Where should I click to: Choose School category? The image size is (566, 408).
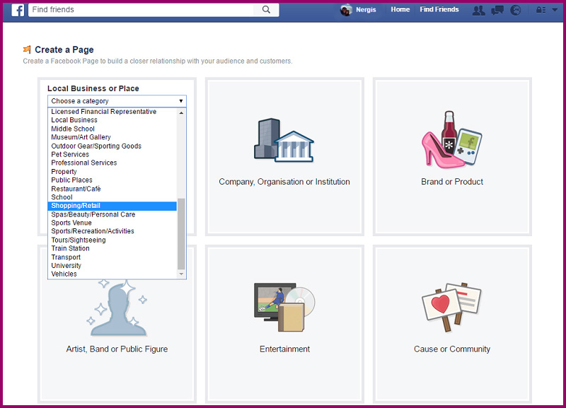112,197
